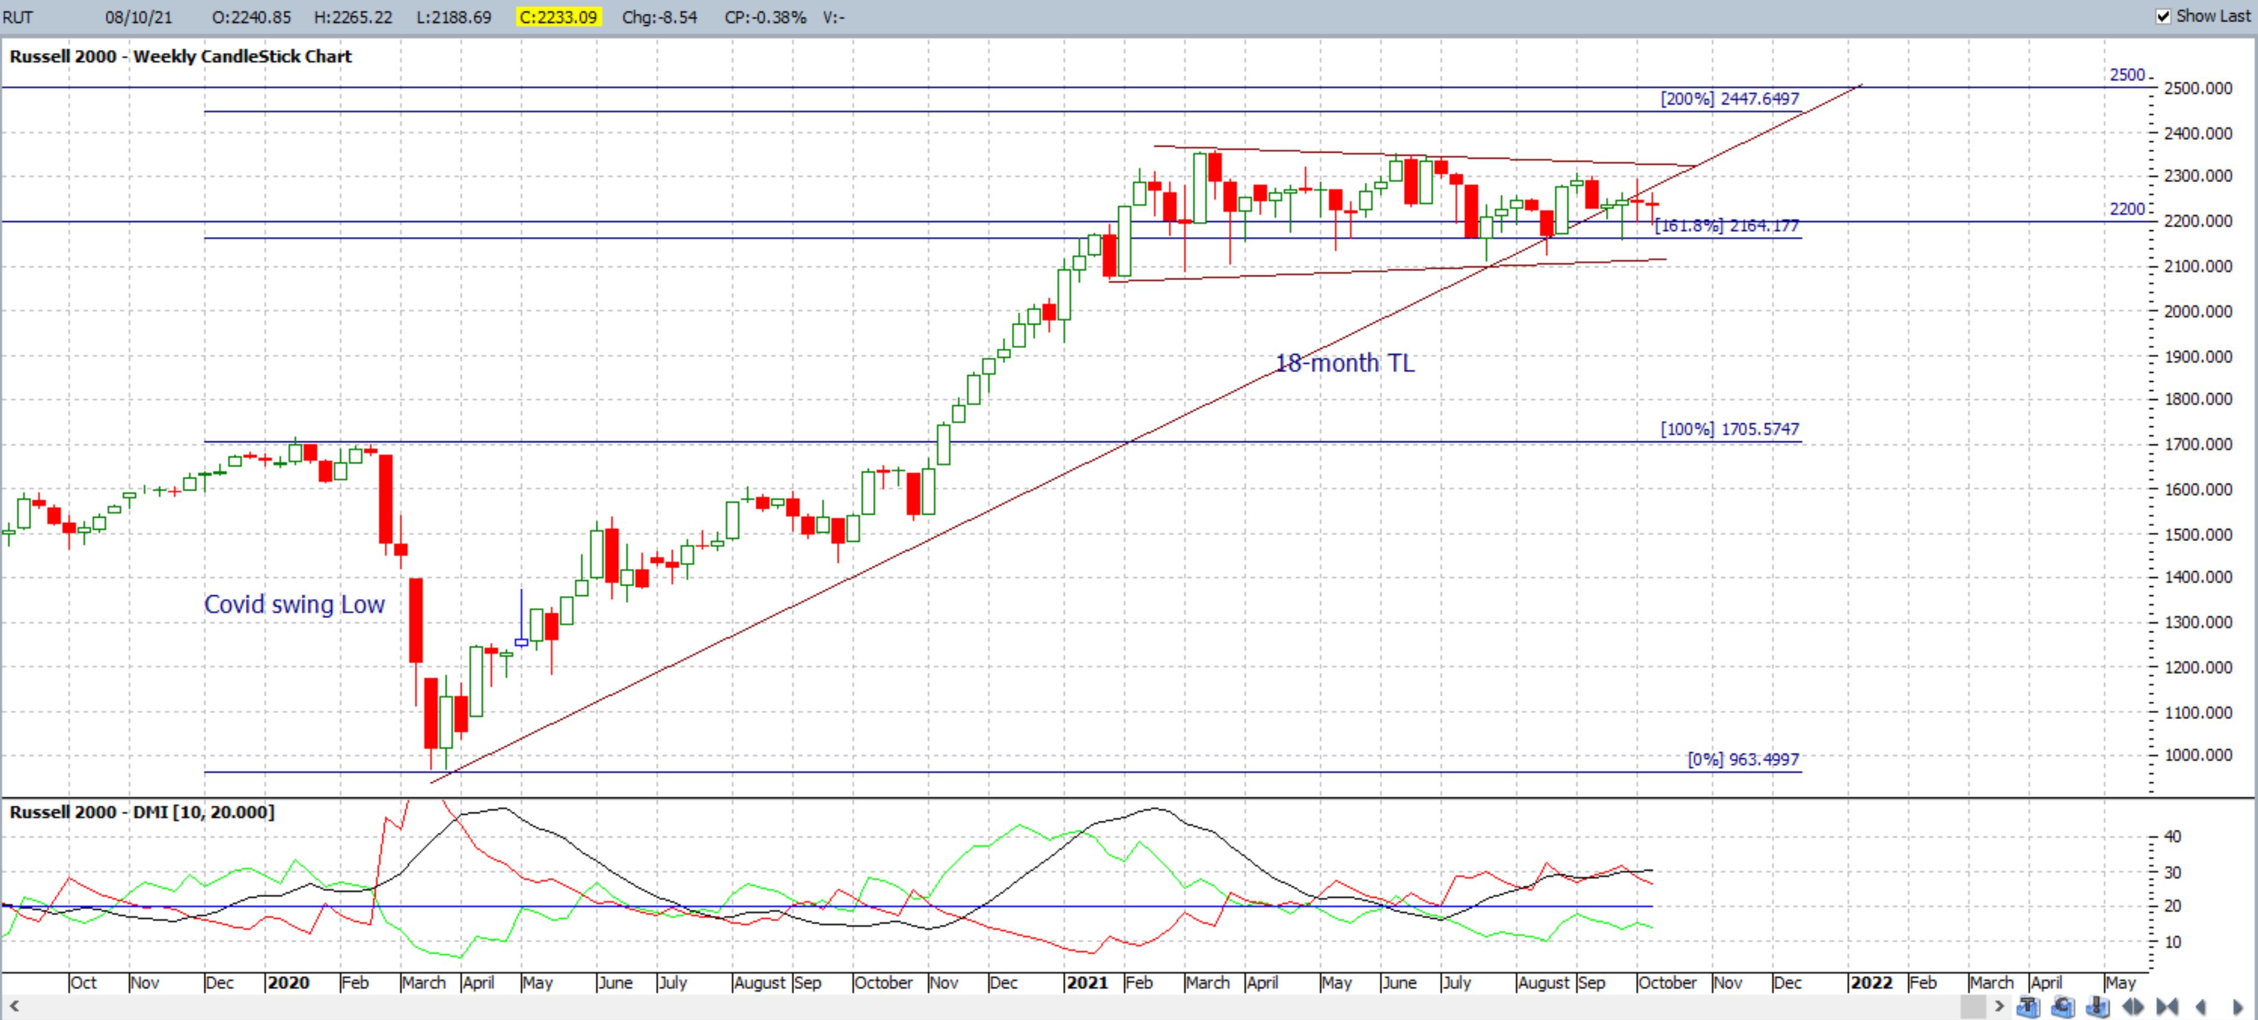Click the T tool icon in bottom toolbar
The image size is (2258, 1020).
2028,1006
